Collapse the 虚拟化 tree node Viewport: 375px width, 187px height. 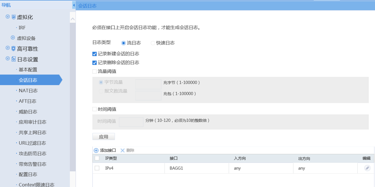tap(8, 17)
